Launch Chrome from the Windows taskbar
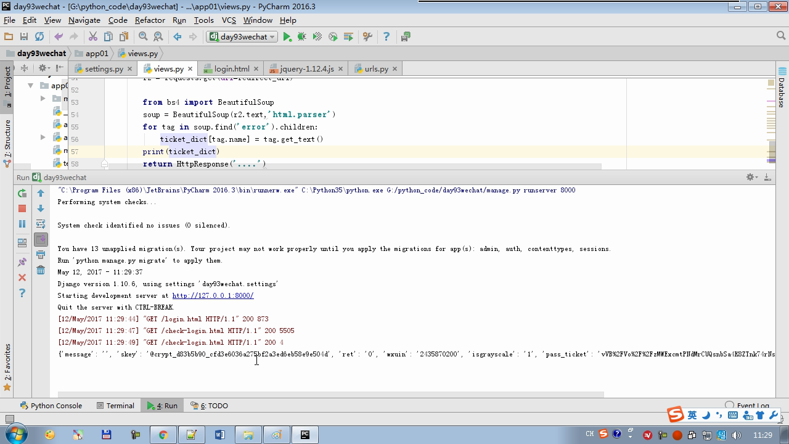 [x=163, y=435]
